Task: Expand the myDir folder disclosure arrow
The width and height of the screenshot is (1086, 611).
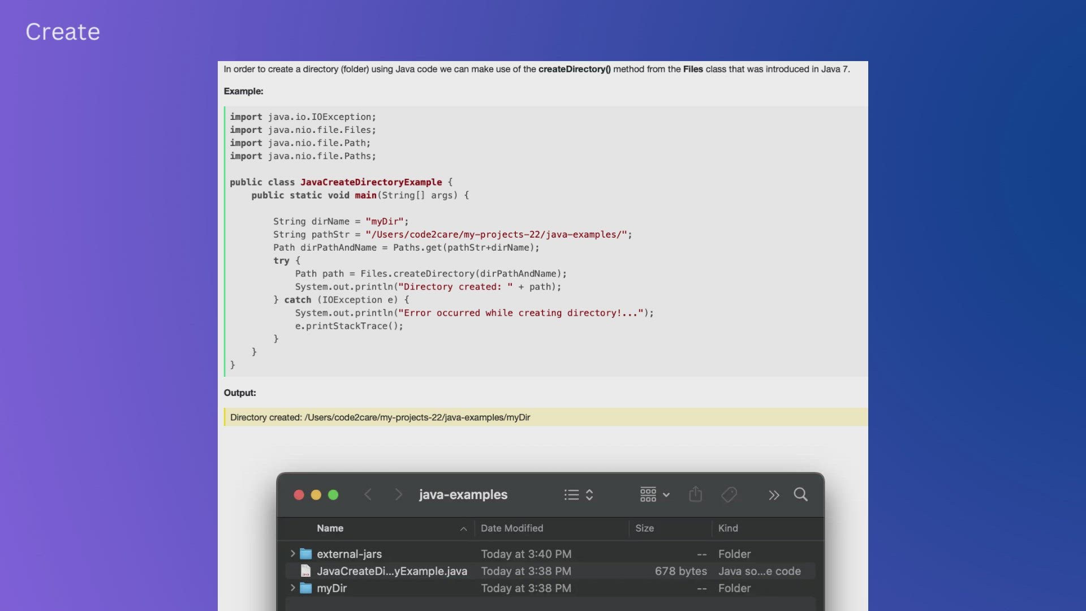Action: pyautogui.click(x=292, y=588)
